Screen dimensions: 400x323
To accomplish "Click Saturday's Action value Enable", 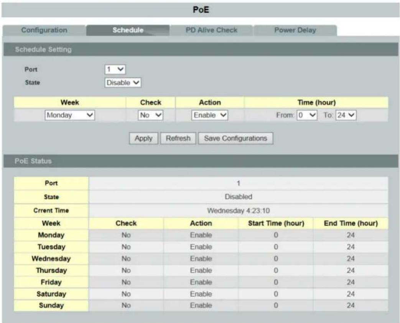I will pos(201,294).
